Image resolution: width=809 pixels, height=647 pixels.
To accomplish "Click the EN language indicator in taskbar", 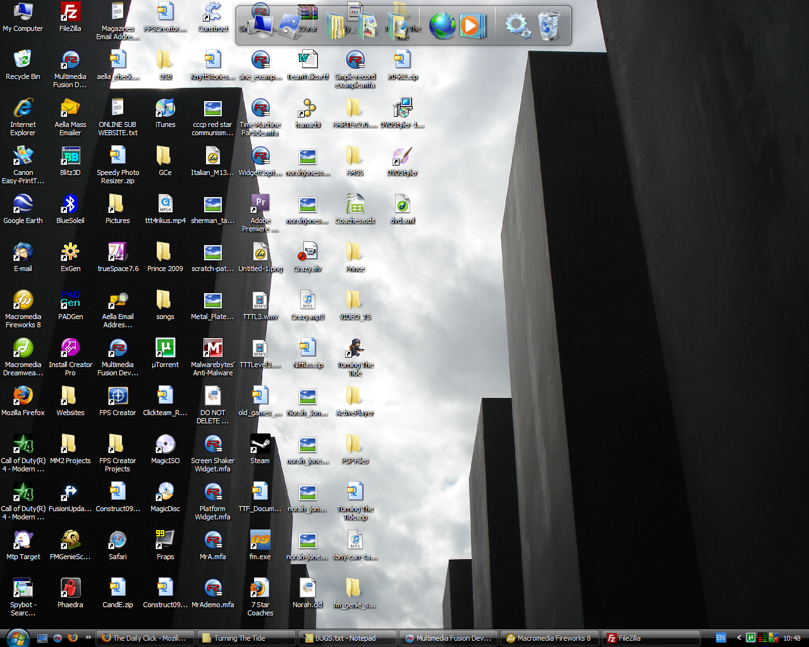I will click(x=721, y=638).
